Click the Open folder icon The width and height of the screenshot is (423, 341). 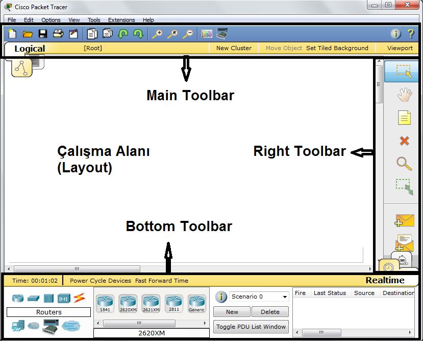28,34
